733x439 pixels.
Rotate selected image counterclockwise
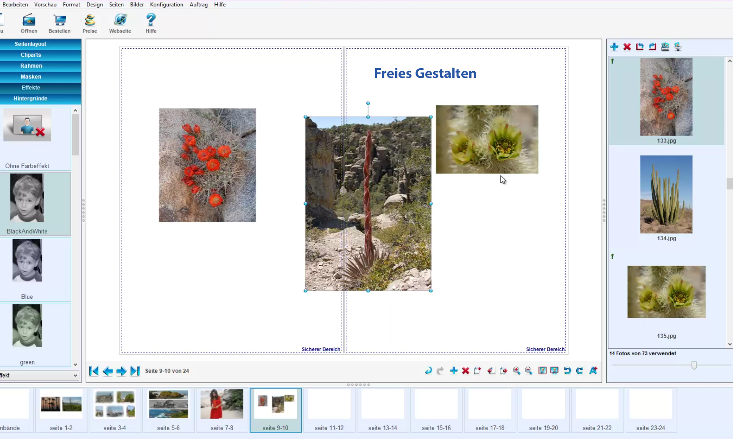tap(567, 371)
